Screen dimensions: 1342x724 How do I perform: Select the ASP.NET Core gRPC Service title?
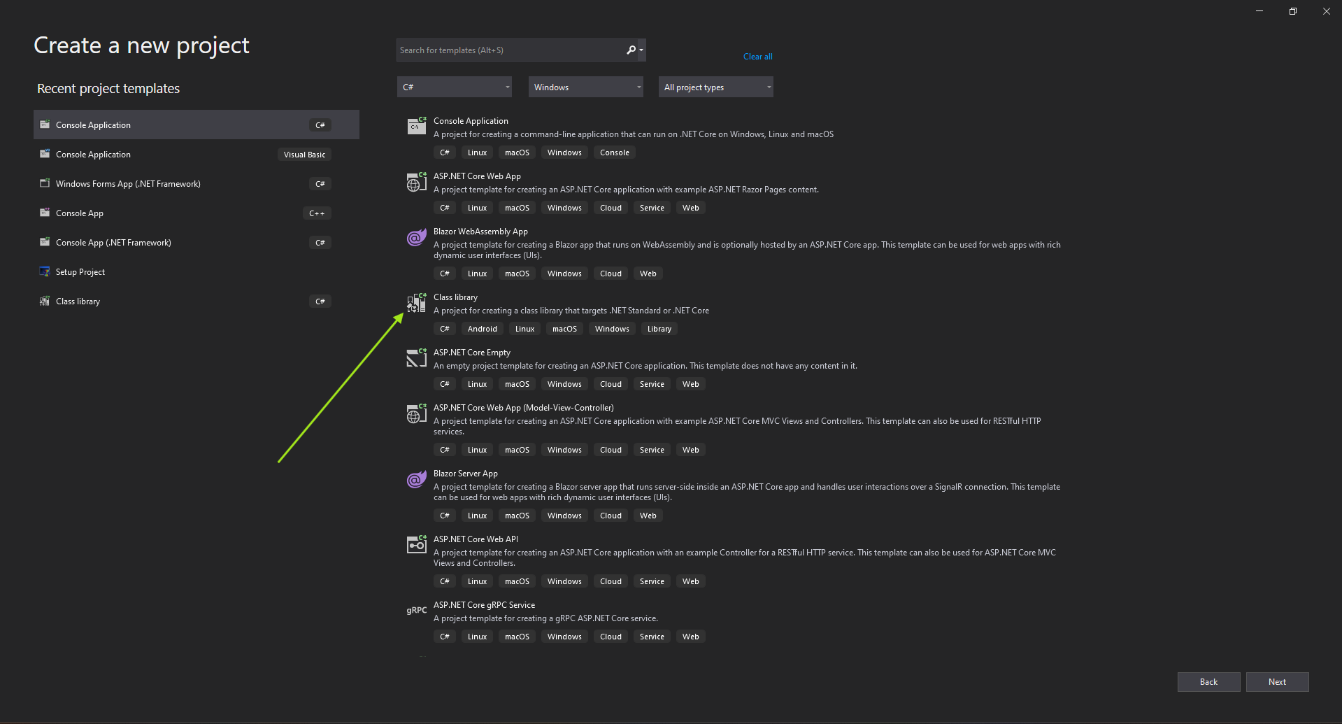click(x=484, y=605)
